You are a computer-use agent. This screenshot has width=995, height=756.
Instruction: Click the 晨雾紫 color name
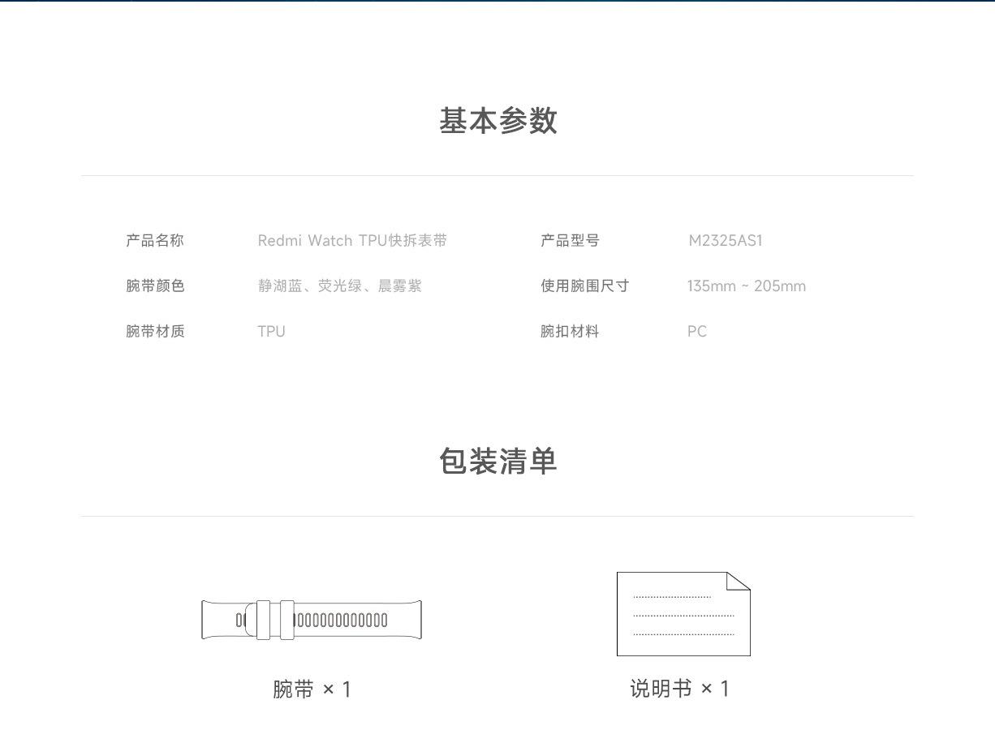400,286
